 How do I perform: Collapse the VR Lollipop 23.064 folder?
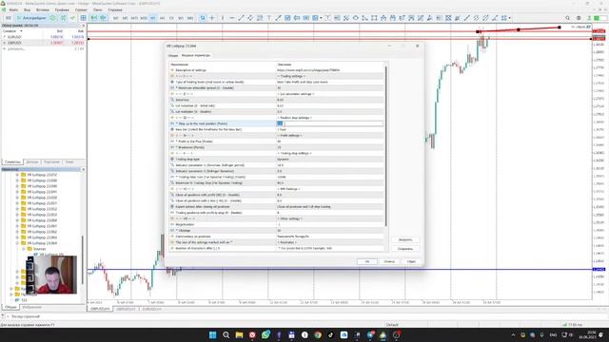pos(17,243)
